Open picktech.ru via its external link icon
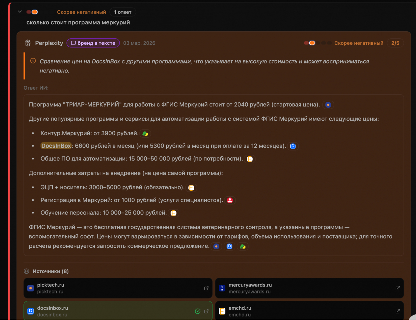Image resolution: width=416 pixels, height=320 pixels. pyautogui.click(x=206, y=288)
